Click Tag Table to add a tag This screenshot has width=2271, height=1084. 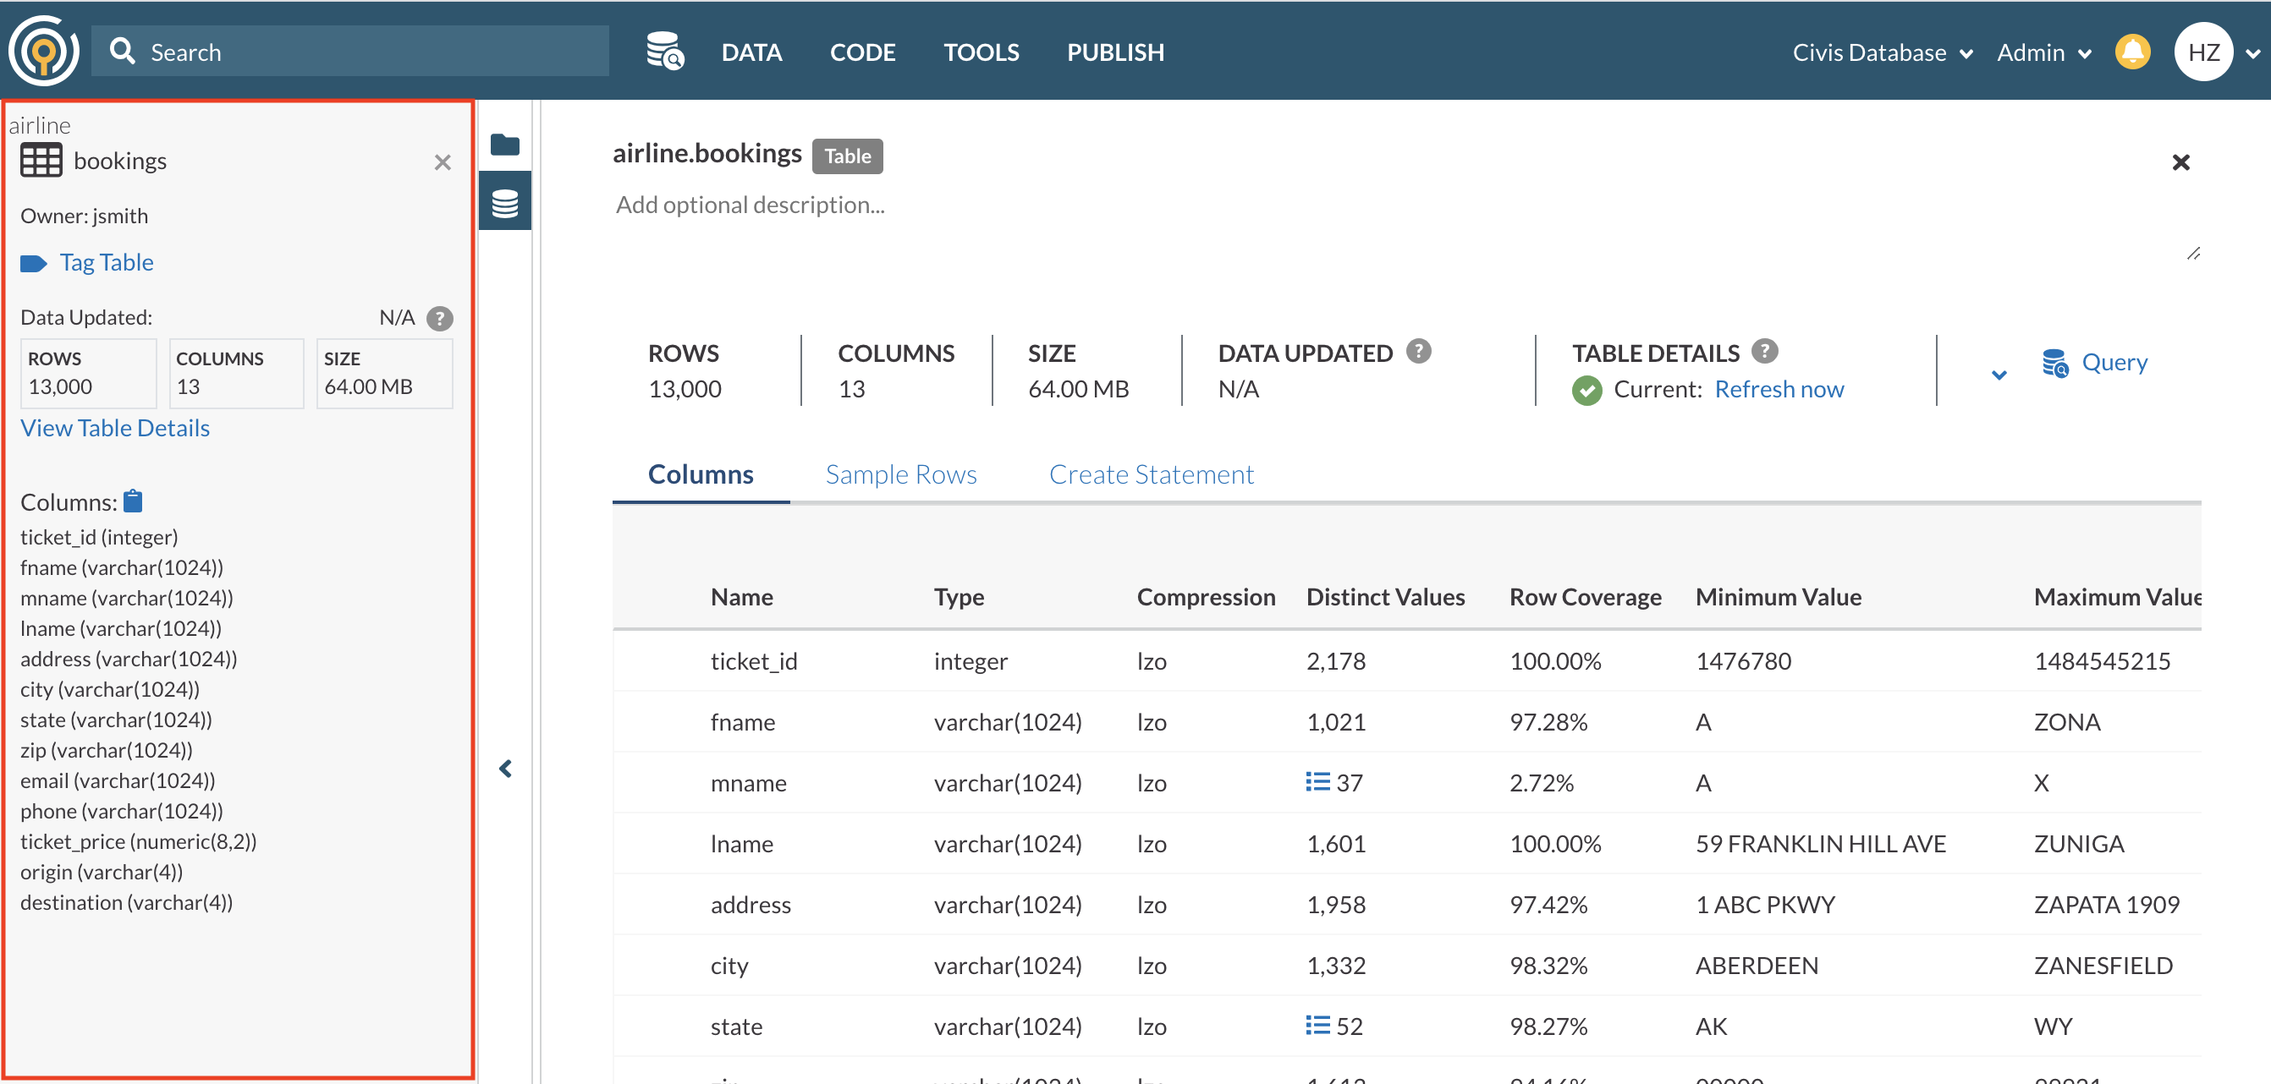click(106, 262)
